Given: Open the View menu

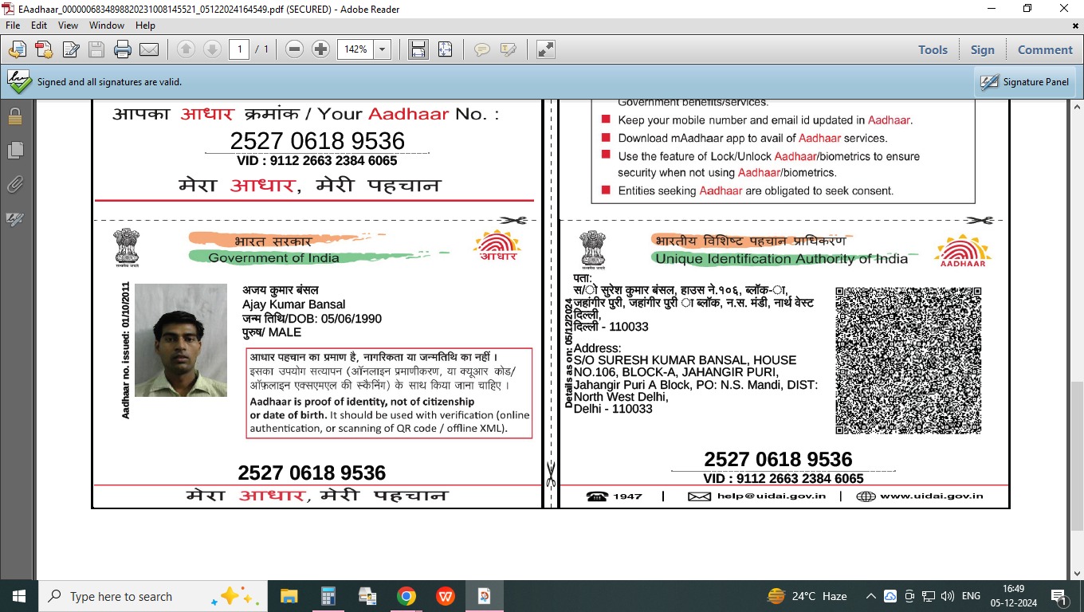Looking at the screenshot, I should tap(68, 25).
